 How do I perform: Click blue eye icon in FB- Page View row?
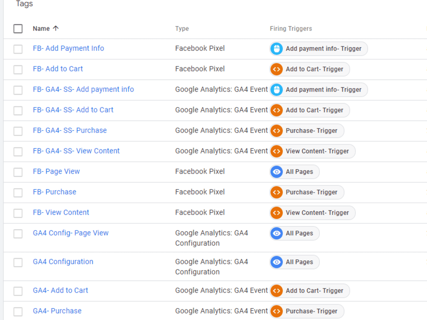tap(276, 172)
